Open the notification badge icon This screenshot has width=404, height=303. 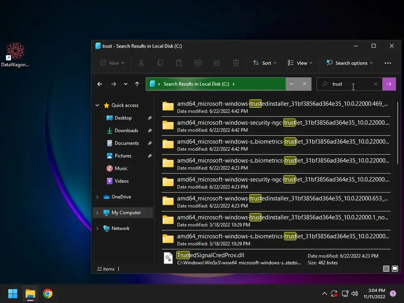[393, 294]
